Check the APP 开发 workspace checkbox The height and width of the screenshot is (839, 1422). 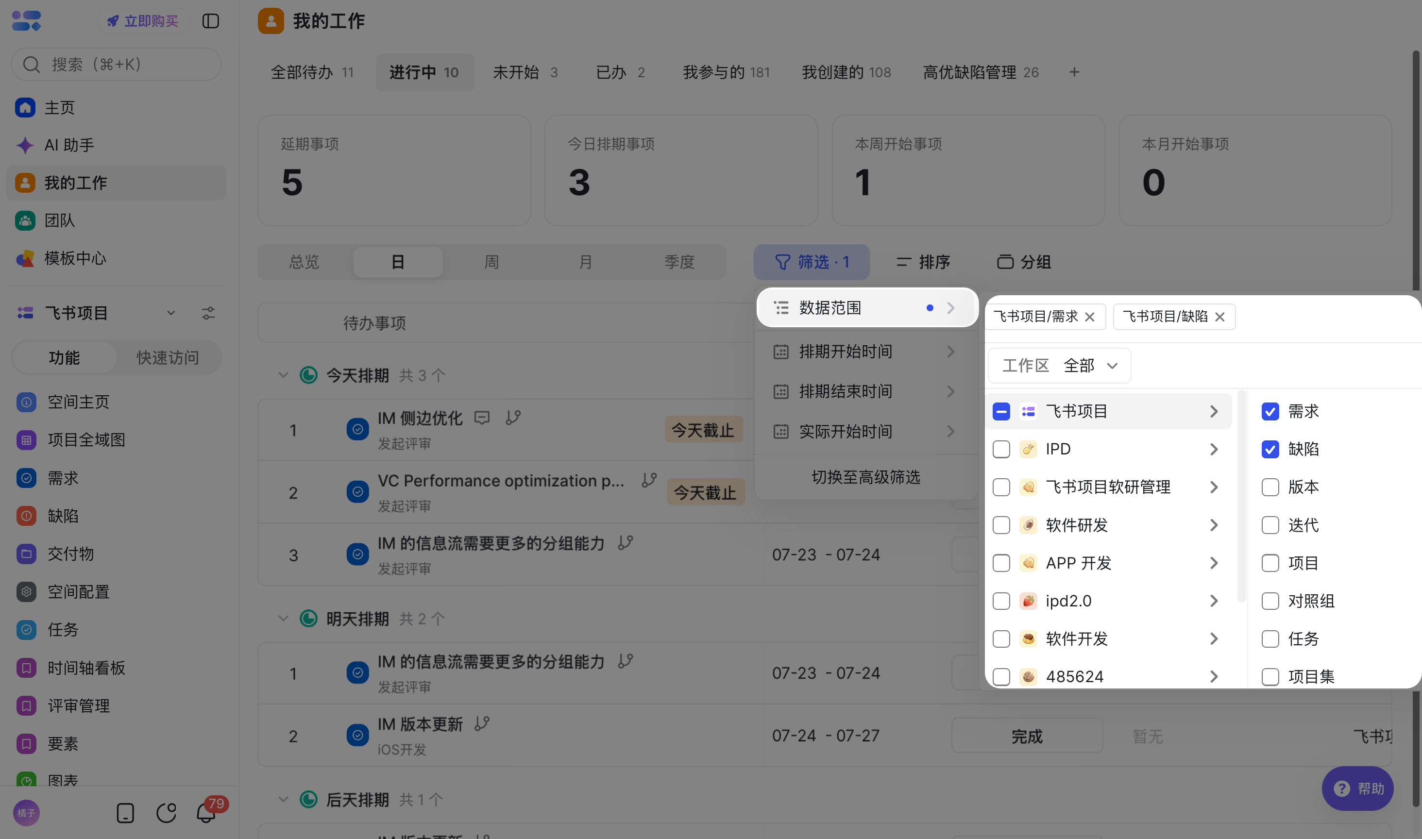click(x=1001, y=563)
